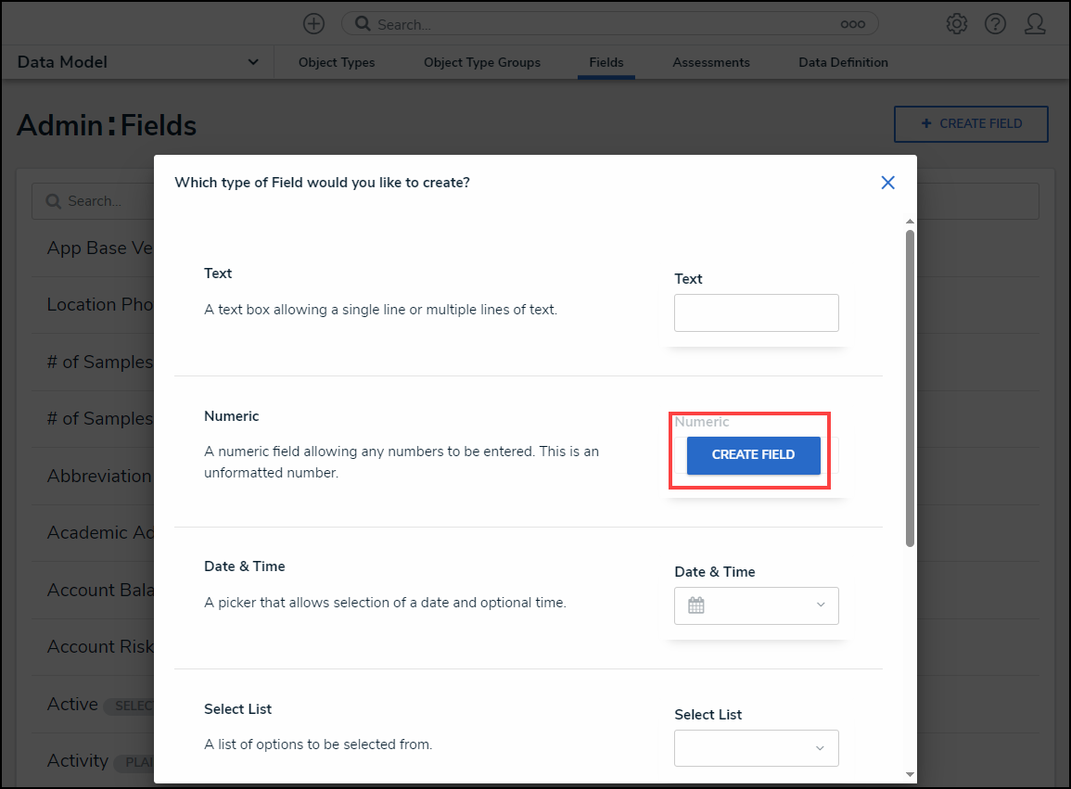
Task: Open the help question mark icon
Action: 996,24
